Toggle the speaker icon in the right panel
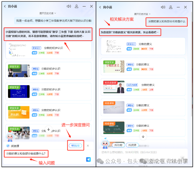This screenshot has height=169, width=194. coord(163,7)
